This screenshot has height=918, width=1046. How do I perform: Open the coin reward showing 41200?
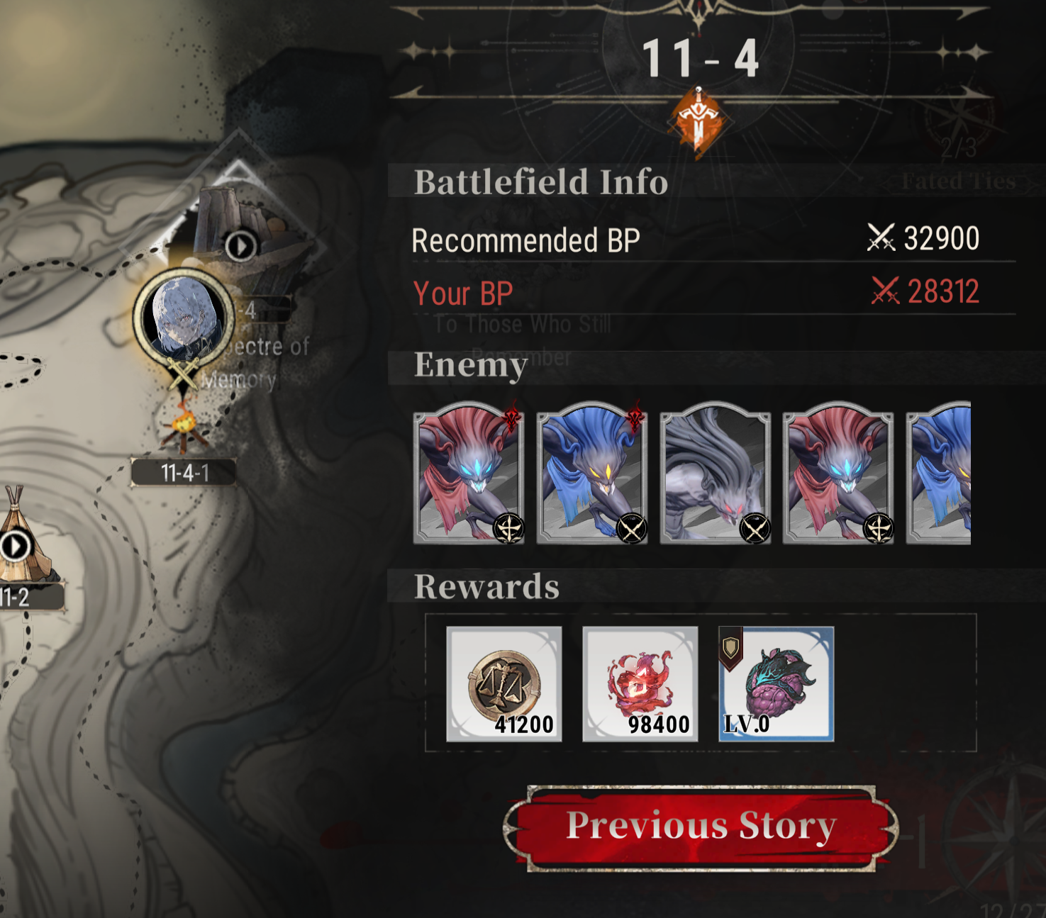pyautogui.click(x=504, y=684)
